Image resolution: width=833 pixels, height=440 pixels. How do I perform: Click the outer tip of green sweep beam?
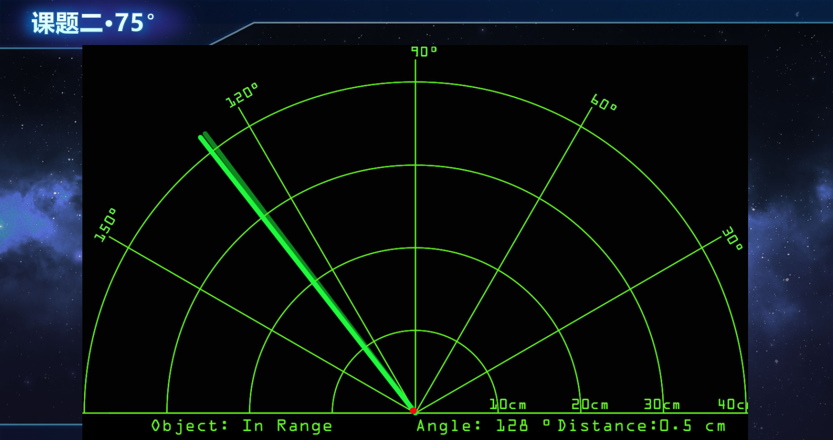coord(201,138)
